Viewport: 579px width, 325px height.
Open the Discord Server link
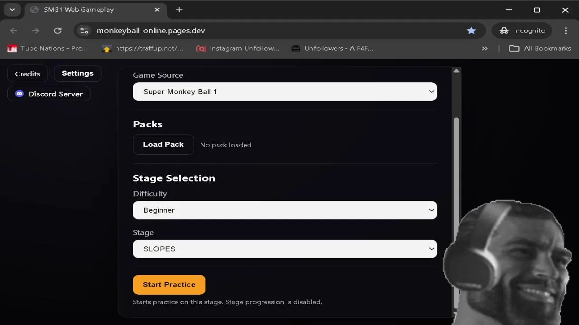click(49, 94)
